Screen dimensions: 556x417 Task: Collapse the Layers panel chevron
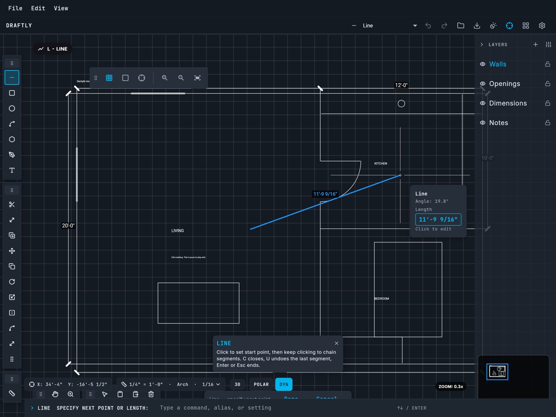[482, 44]
